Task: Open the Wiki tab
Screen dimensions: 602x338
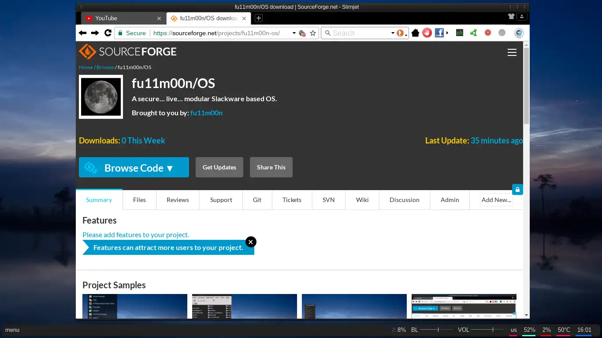Action: click(x=363, y=200)
